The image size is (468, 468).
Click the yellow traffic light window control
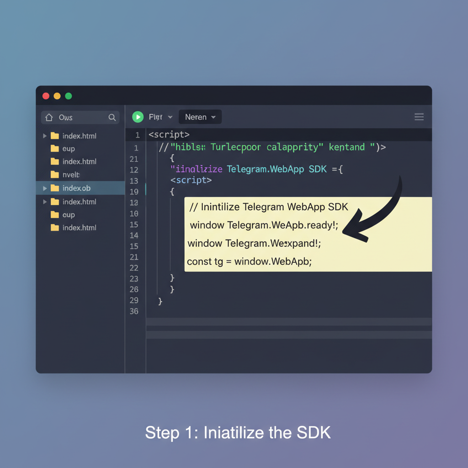coord(56,96)
